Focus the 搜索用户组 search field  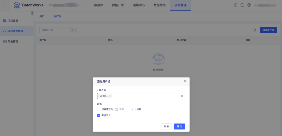pos(55,30)
